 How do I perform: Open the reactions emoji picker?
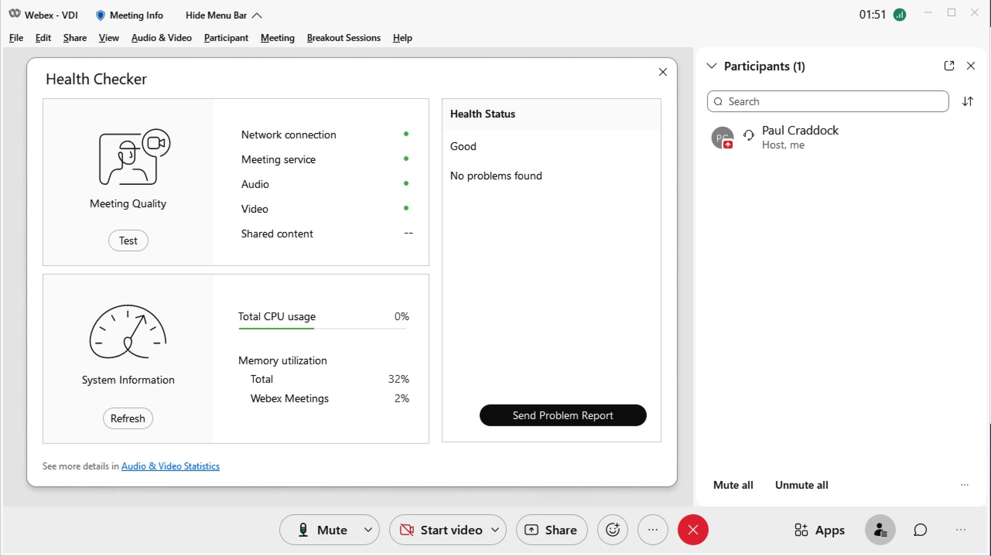coord(612,530)
